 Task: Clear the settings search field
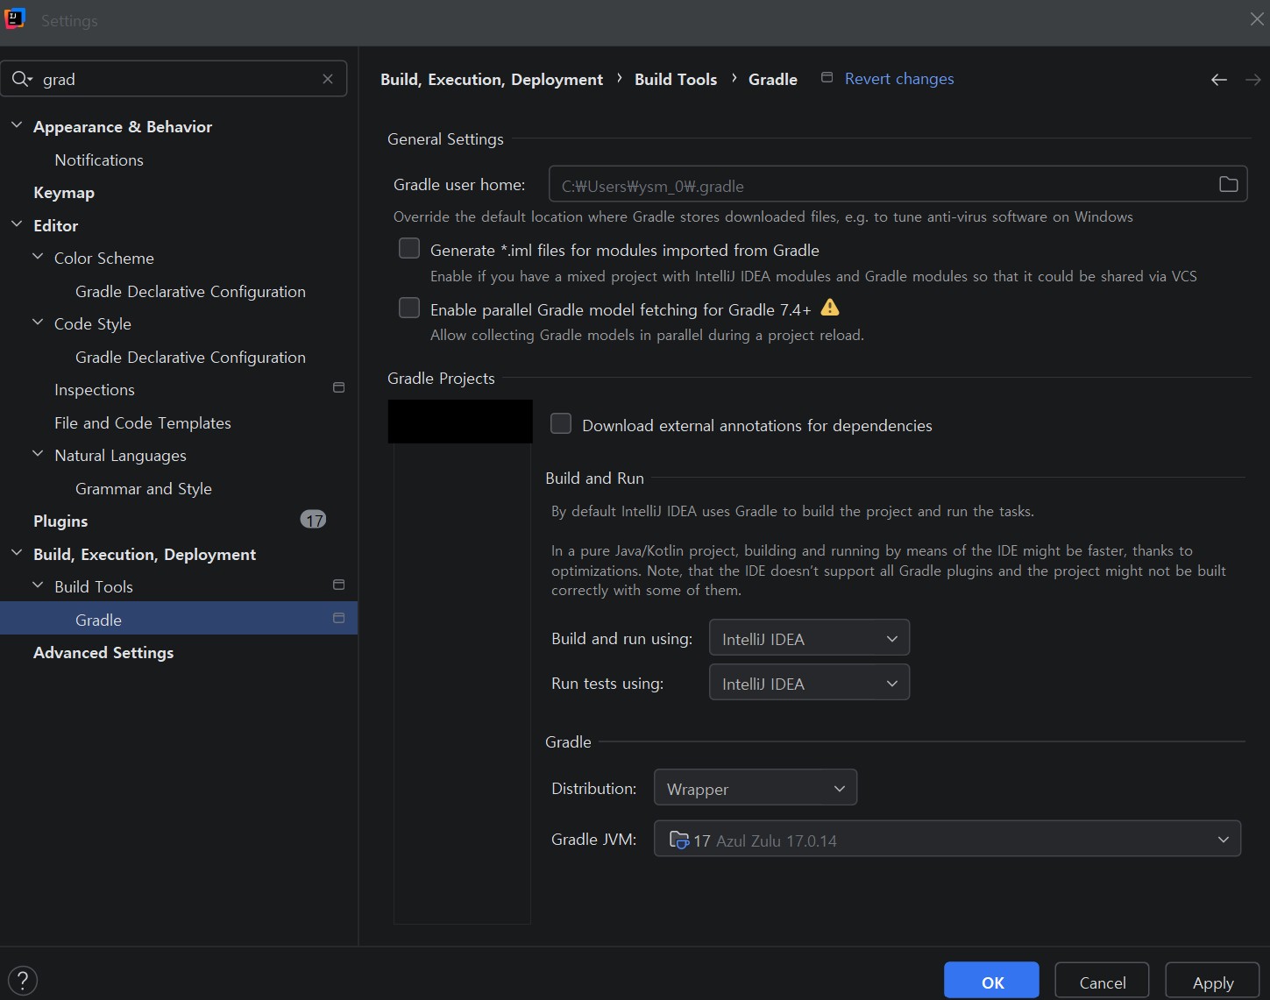[x=328, y=79]
